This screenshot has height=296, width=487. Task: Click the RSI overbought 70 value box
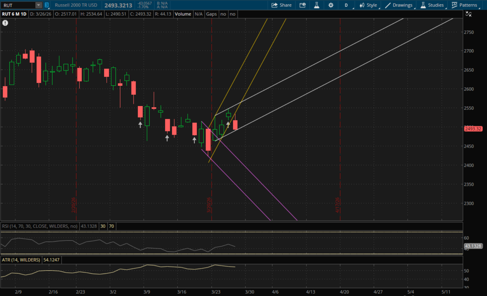point(112,226)
